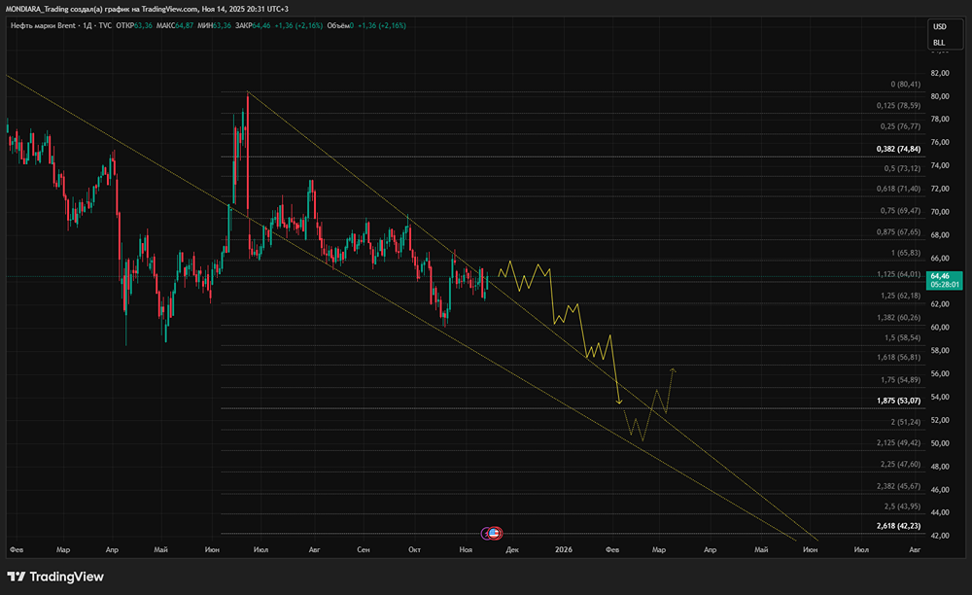Click the Фев label at time axis start
The height and width of the screenshot is (595, 972).
pyautogui.click(x=17, y=549)
